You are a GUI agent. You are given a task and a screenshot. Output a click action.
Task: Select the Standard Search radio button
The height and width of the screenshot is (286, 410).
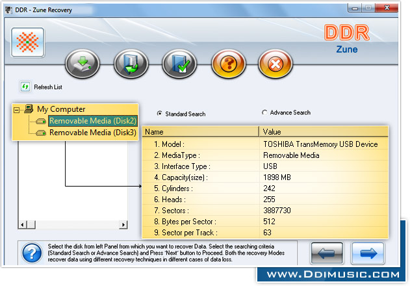point(160,114)
